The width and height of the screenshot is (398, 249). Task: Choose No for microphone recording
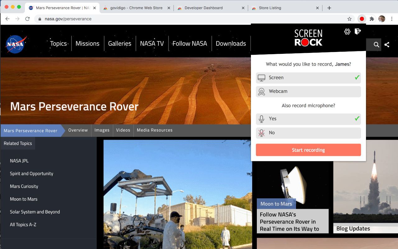[x=308, y=133]
